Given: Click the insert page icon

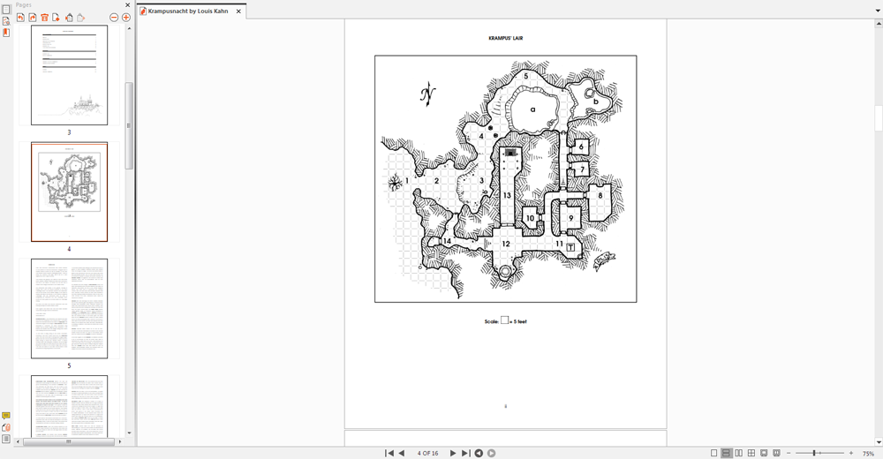Looking at the screenshot, I should click(x=57, y=18).
